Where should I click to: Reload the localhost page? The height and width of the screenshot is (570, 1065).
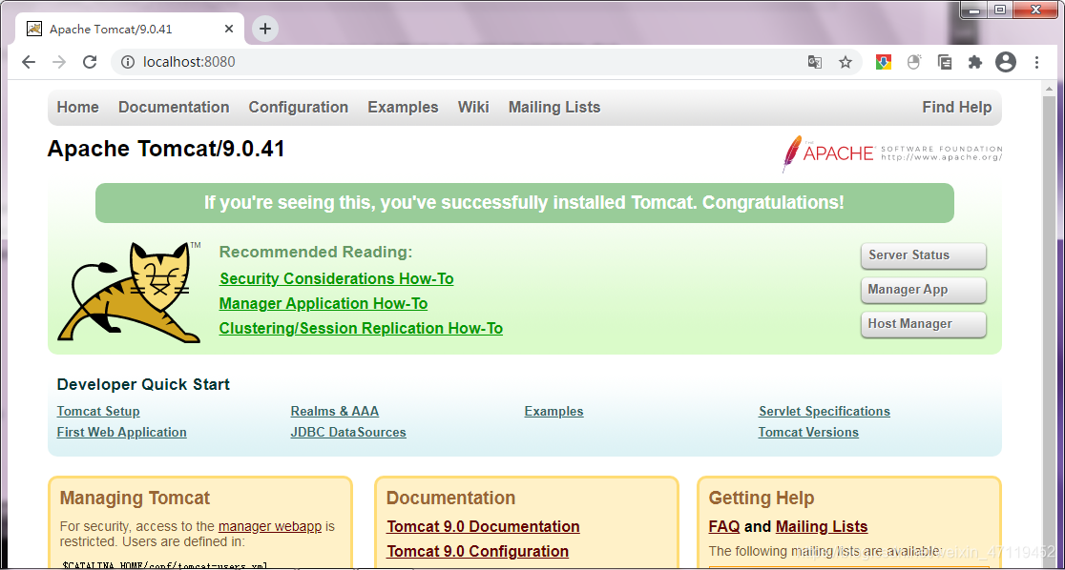[90, 62]
